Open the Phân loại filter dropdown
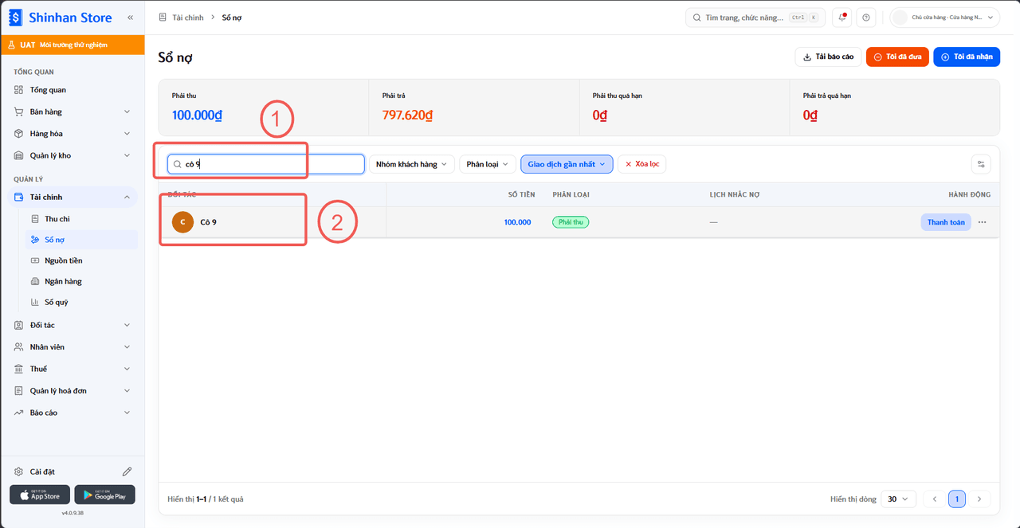 pyautogui.click(x=487, y=164)
